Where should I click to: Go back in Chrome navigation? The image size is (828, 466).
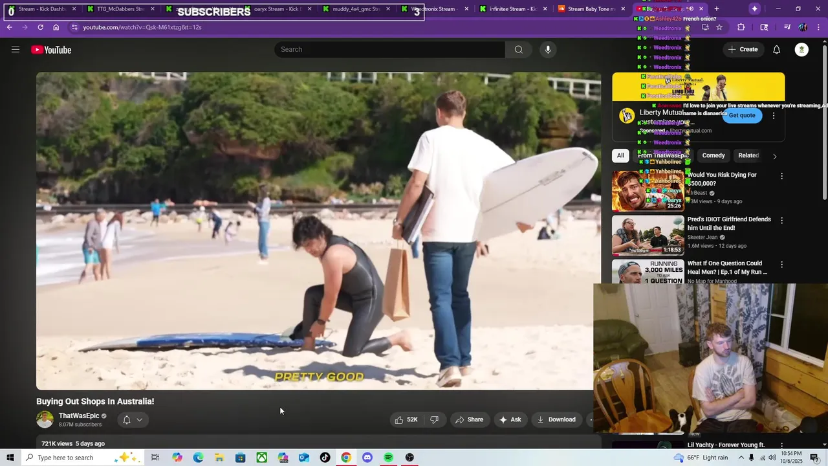click(10, 27)
